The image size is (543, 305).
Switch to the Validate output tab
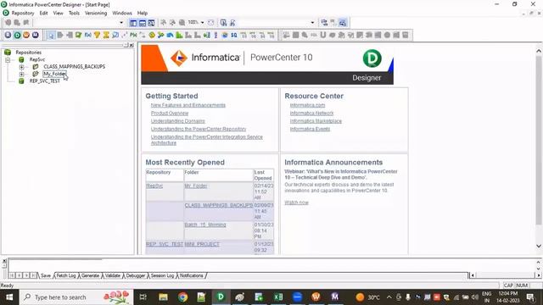(113, 275)
